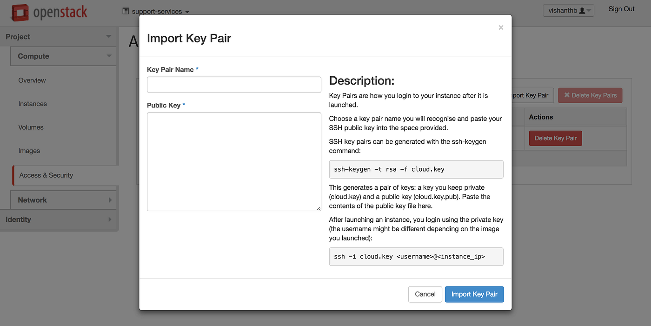This screenshot has width=651, height=326.
Task: Click the user avatar icon beside vishanthb
Action: click(583, 10)
